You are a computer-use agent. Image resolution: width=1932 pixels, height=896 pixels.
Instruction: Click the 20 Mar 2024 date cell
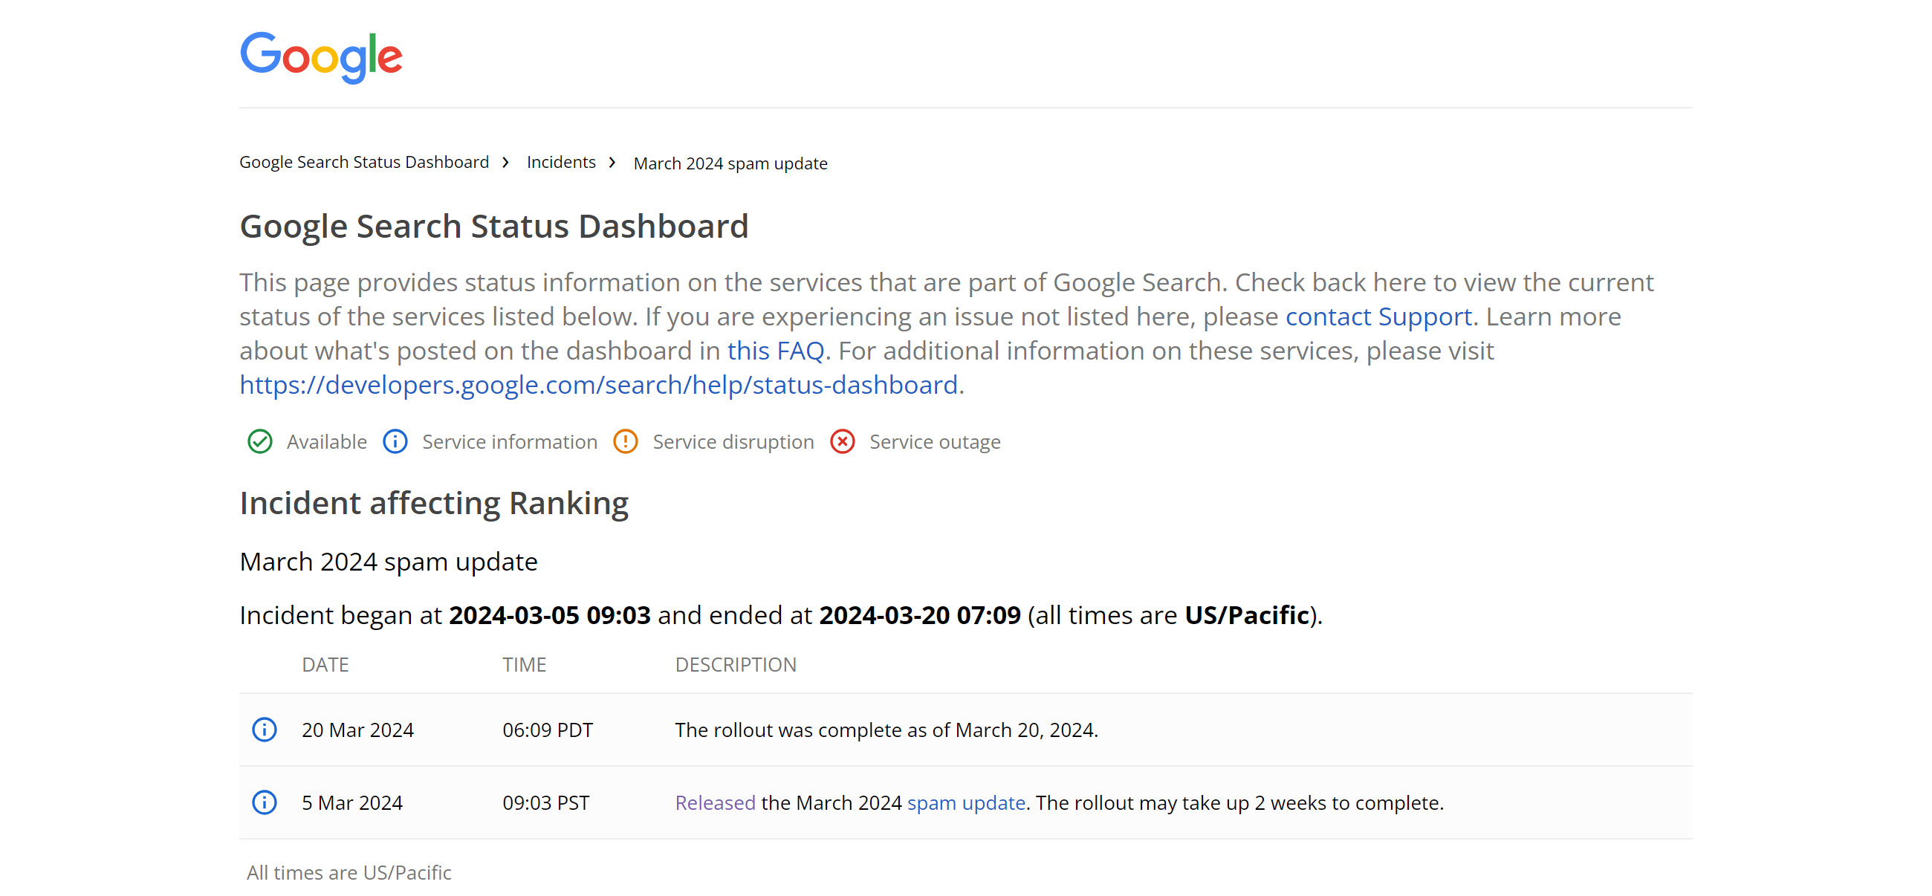point(357,730)
